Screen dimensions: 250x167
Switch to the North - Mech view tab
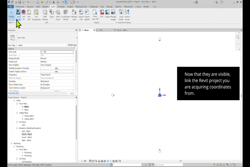pyautogui.click(x=122, y=30)
